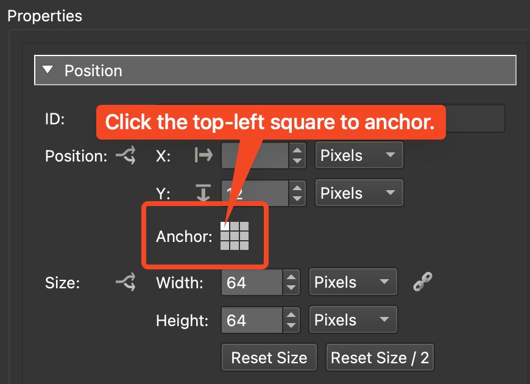
Task: Click the Reset Size button
Action: pos(269,358)
